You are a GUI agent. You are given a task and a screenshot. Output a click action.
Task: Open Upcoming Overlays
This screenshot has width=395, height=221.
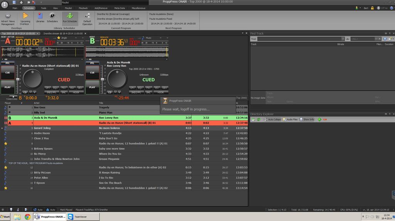pyautogui.click(x=25, y=19)
